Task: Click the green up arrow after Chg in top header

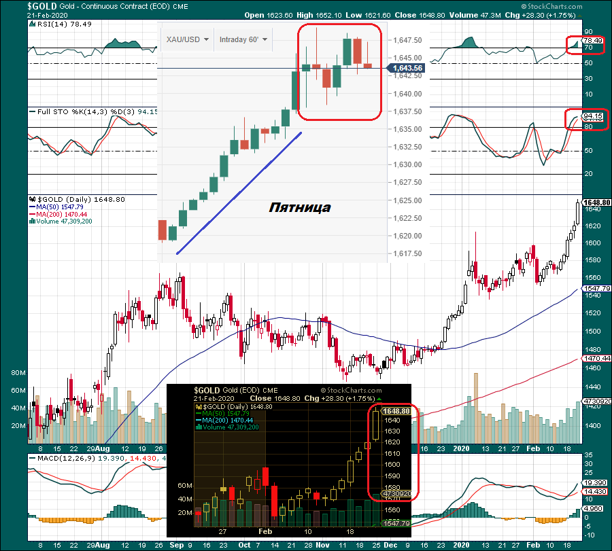Action: click(x=579, y=16)
